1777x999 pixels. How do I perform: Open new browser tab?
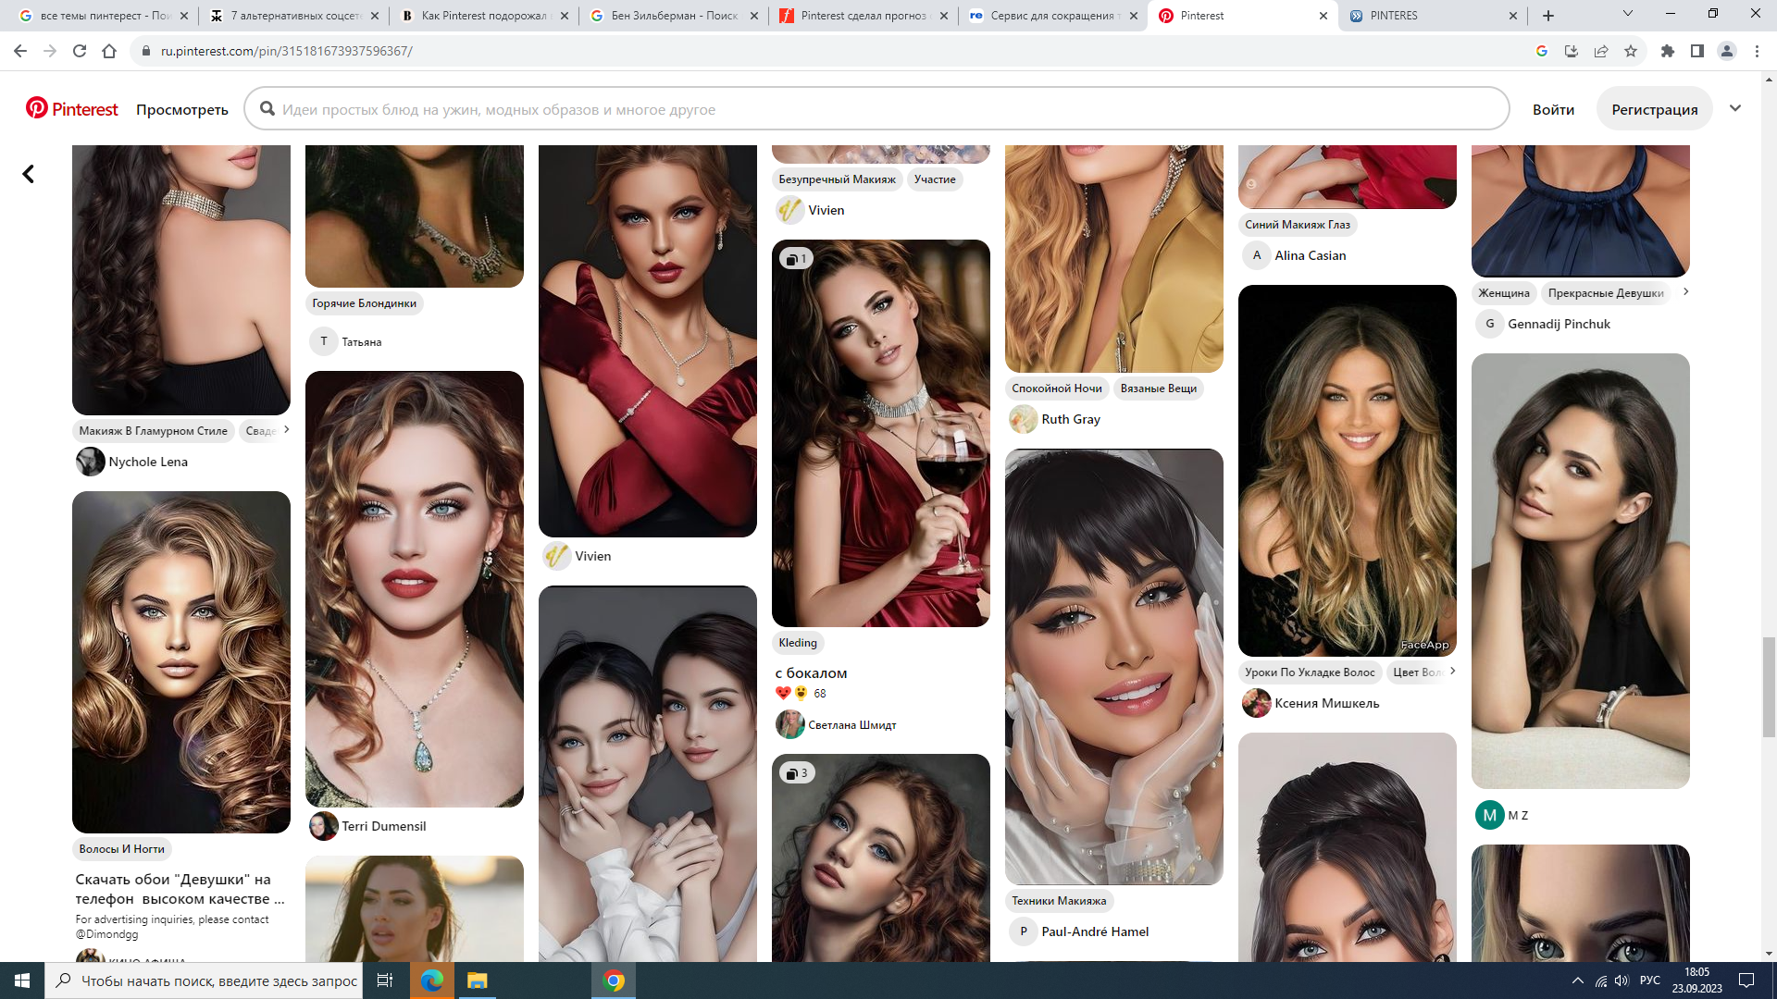(1548, 16)
